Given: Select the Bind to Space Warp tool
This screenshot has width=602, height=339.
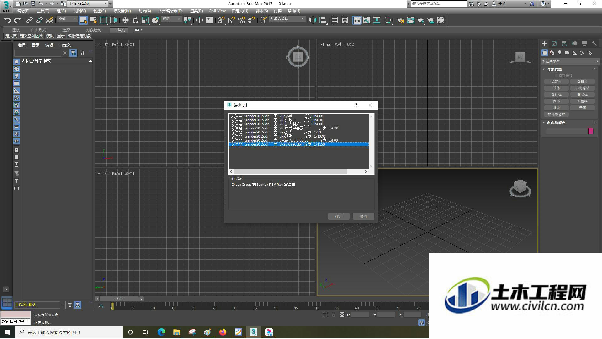Looking at the screenshot, I should coord(50,20).
